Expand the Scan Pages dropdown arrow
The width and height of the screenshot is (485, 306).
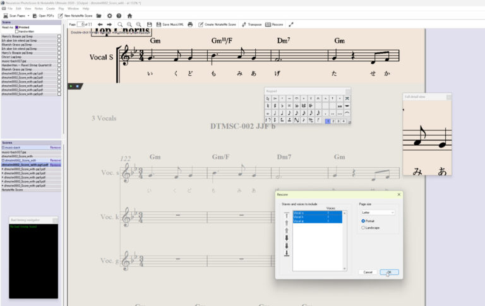pos(28,16)
